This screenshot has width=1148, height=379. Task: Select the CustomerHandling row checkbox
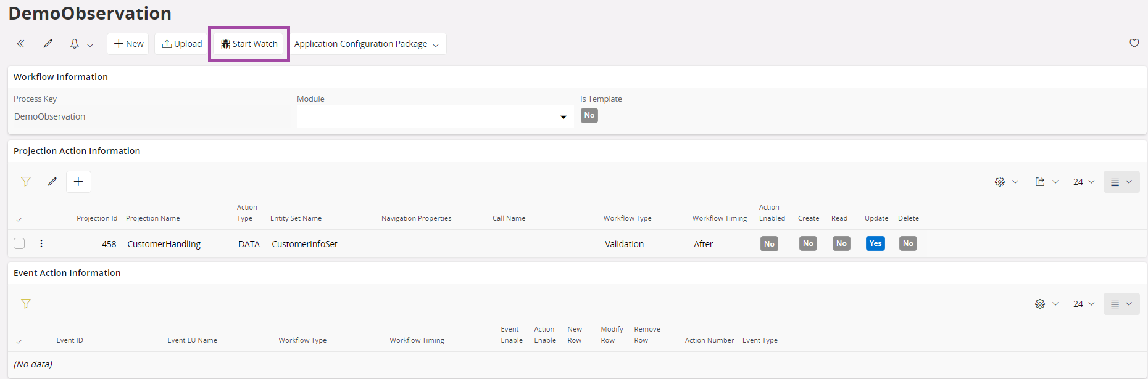coord(19,243)
